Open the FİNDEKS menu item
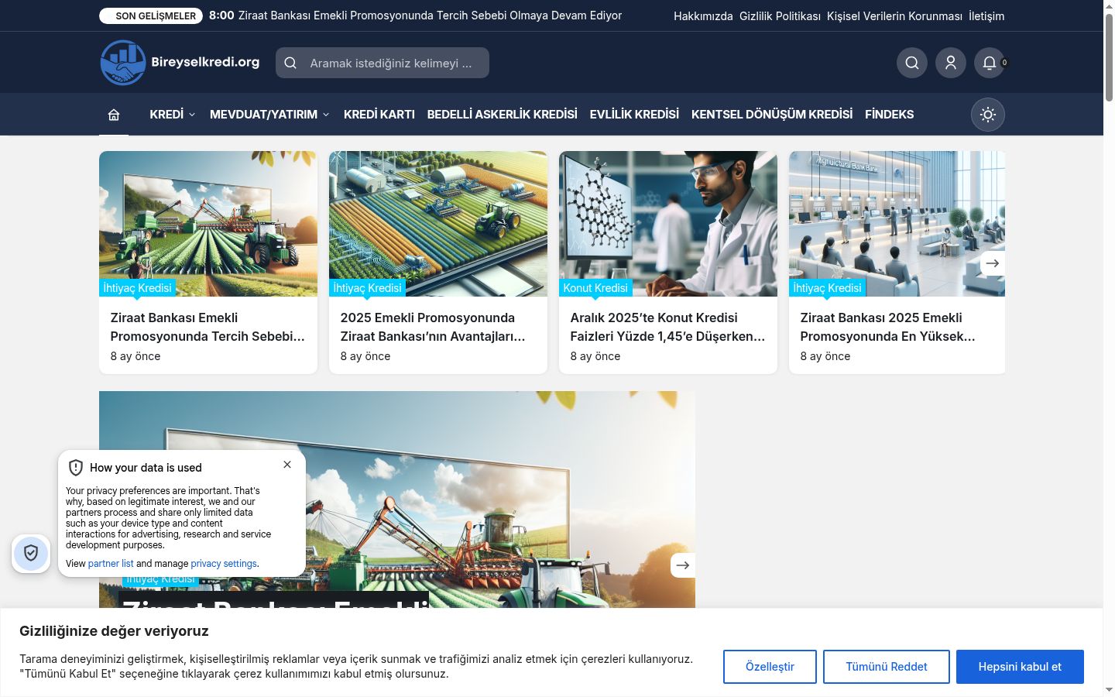This screenshot has height=697, width=1115. [889, 115]
